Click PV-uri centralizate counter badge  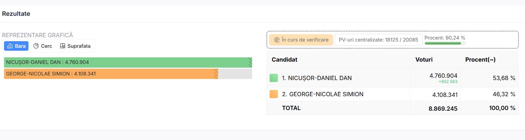[378, 40]
